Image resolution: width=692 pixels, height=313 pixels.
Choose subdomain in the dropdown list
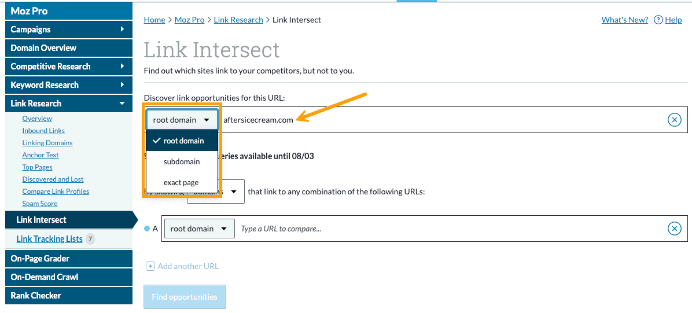pos(182,161)
